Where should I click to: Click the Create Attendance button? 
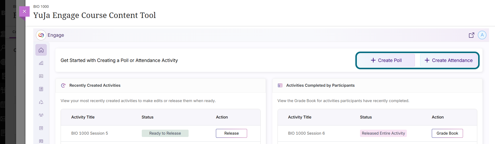(x=449, y=60)
